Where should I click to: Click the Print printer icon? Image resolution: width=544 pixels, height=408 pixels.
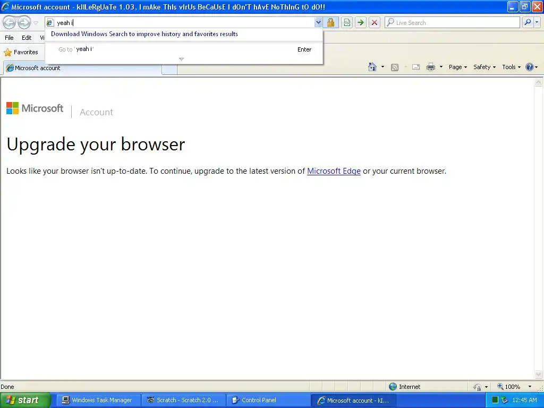[x=430, y=67]
